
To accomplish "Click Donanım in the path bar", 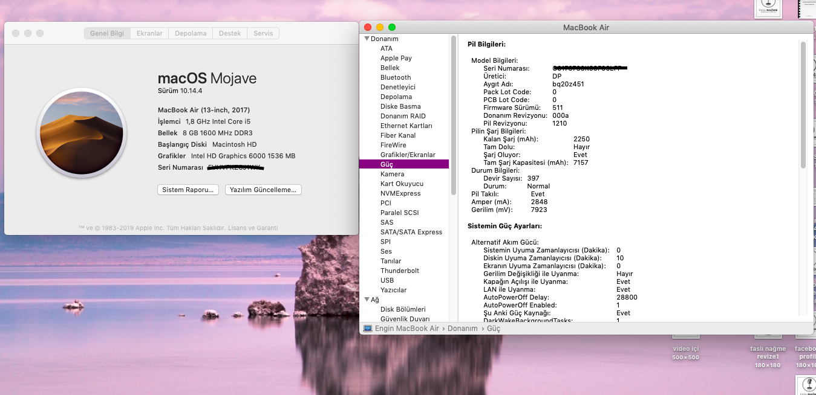I will 463,329.
